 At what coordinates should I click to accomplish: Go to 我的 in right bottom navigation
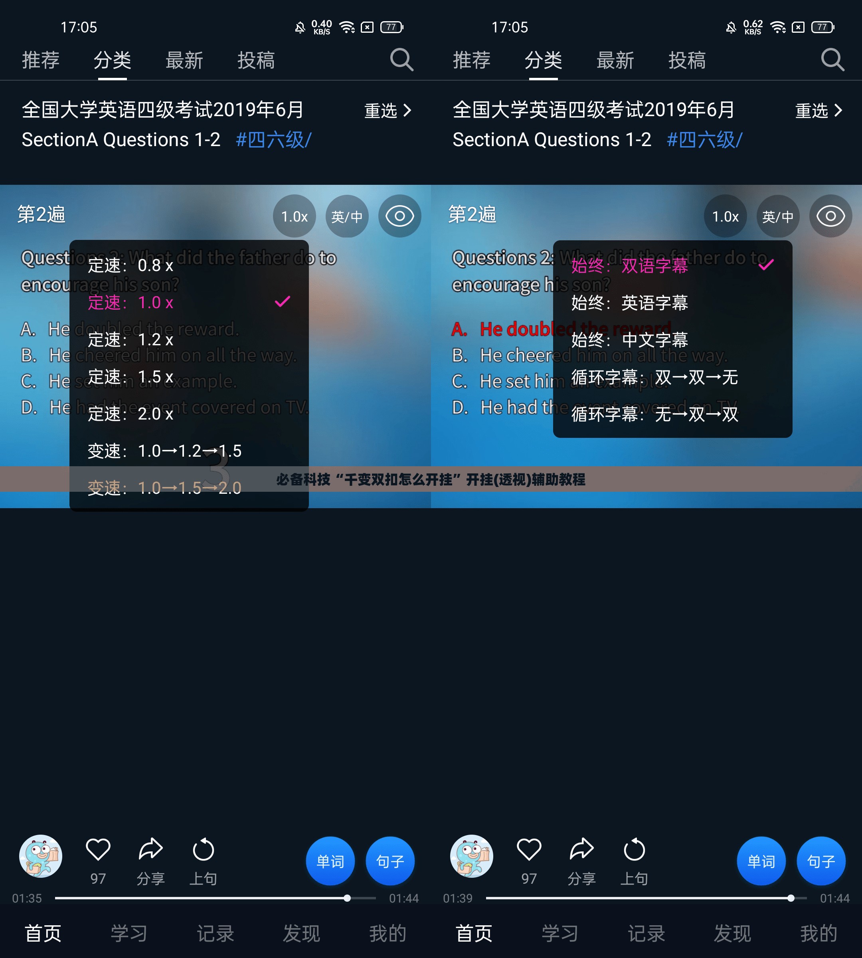819,933
